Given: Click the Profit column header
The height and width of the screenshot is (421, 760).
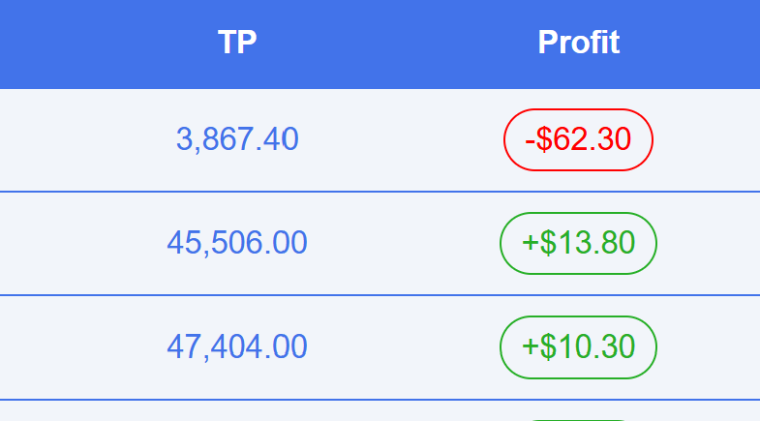Looking at the screenshot, I should 578,43.
